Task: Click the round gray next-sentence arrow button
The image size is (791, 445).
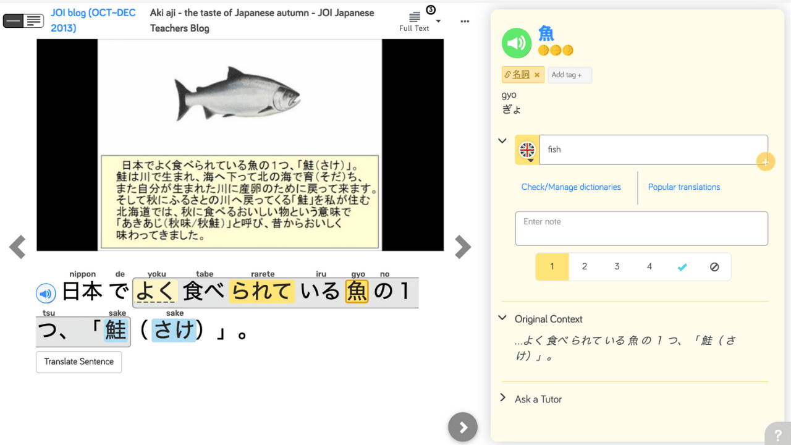Action: point(462,427)
